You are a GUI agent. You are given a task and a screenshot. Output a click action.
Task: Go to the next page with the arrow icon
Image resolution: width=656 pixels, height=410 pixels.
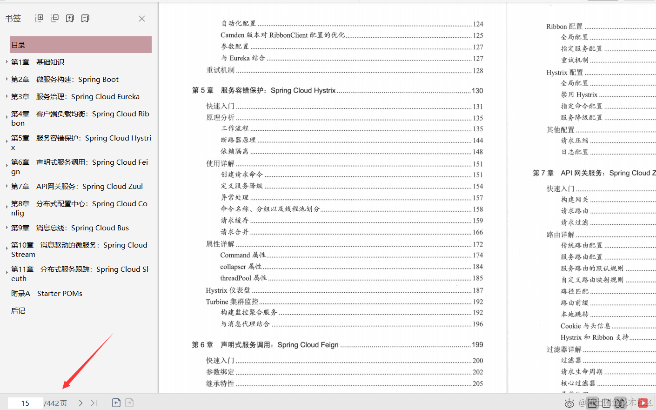coord(80,403)
